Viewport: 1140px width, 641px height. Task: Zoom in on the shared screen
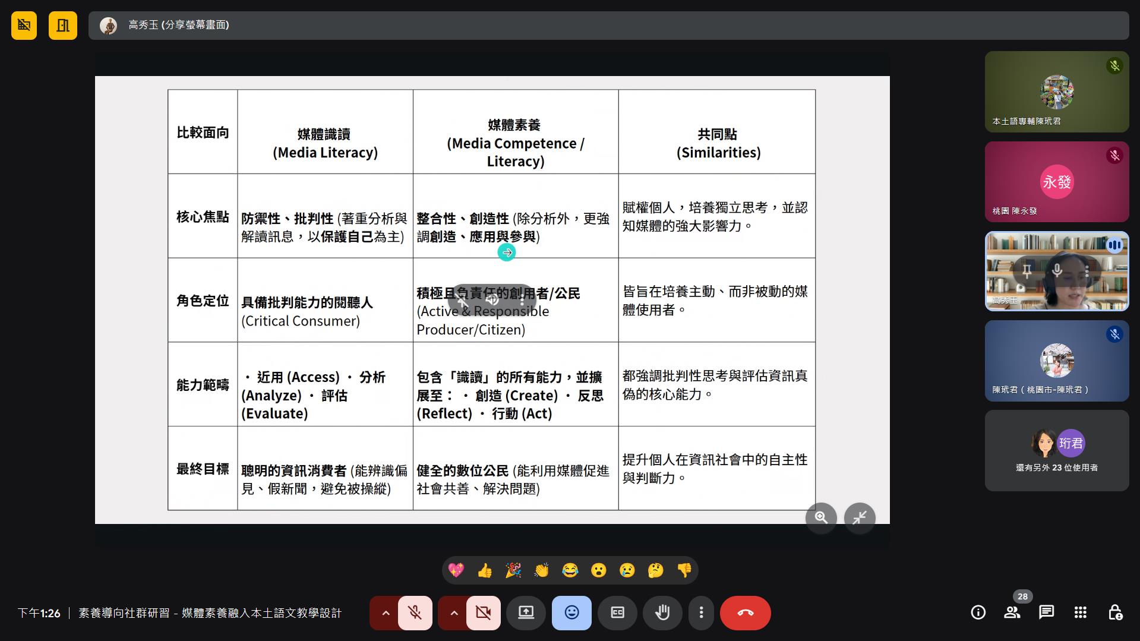[x=821, y=517]
